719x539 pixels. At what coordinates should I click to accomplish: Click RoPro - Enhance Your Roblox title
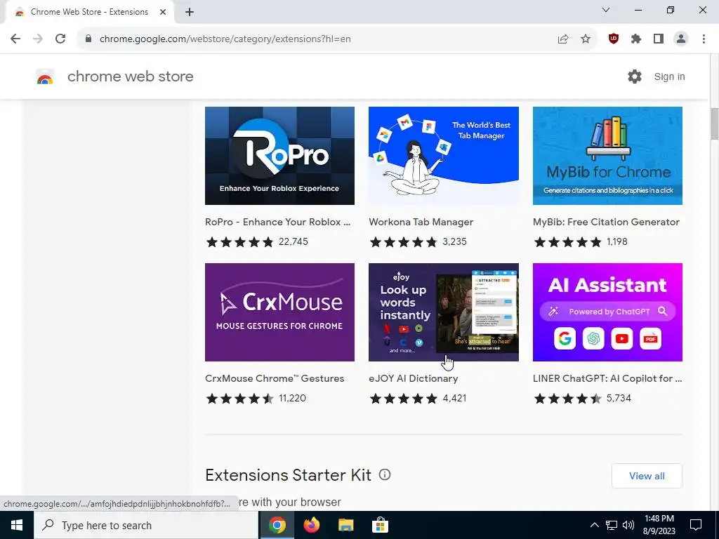pos(278,222)
